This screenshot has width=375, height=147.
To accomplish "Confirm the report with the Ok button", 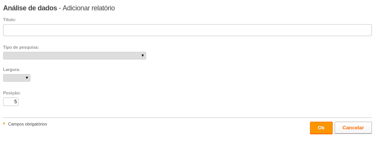I will pyautogui.click(x=321, y=128).
